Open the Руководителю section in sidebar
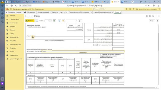Image resolution: width=161 pixels, height=90 pixels. [x=14, y=19]
